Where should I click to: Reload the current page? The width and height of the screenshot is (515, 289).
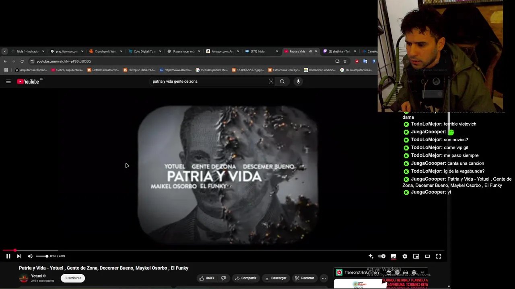click(x=22, y=61)
